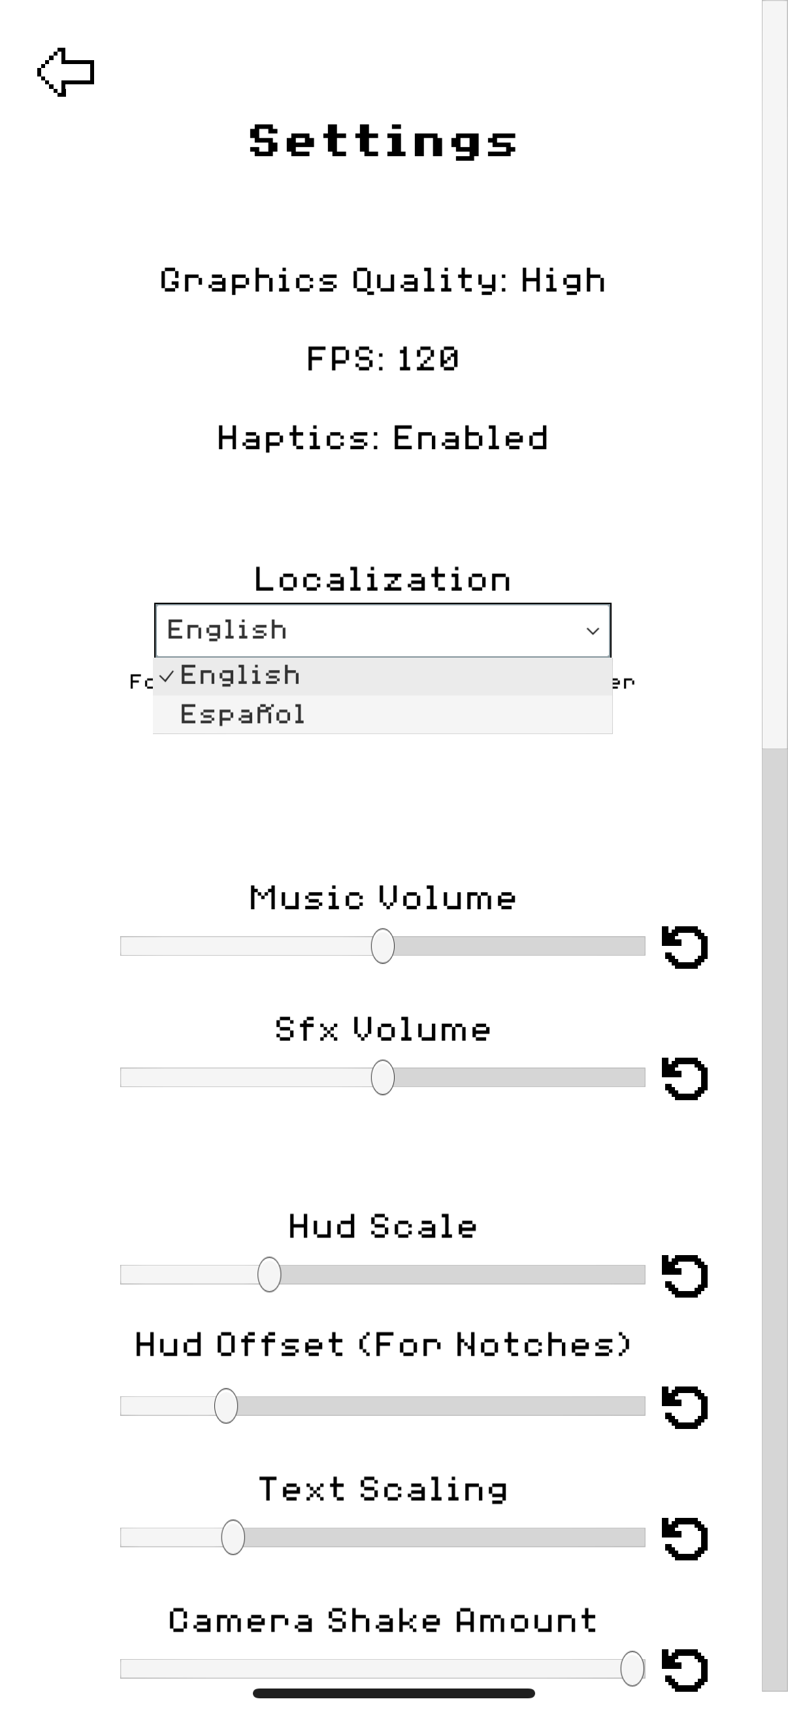Go back using the arrow icon
The image size is (788, 1714).
click(x=66, y=72)
